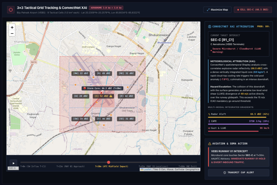Click the NH16 highway shield on map

point(34,62)
